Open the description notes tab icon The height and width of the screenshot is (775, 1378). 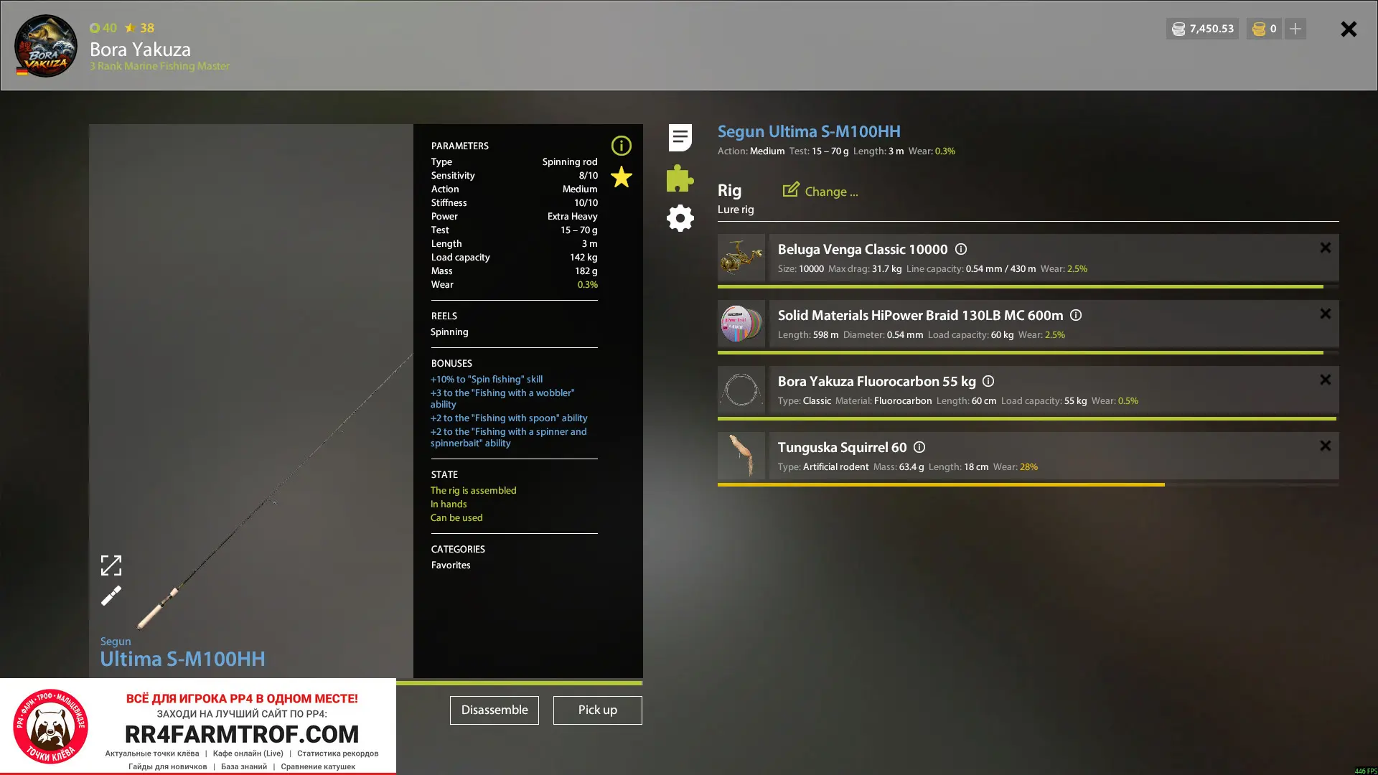coord(680,137)
